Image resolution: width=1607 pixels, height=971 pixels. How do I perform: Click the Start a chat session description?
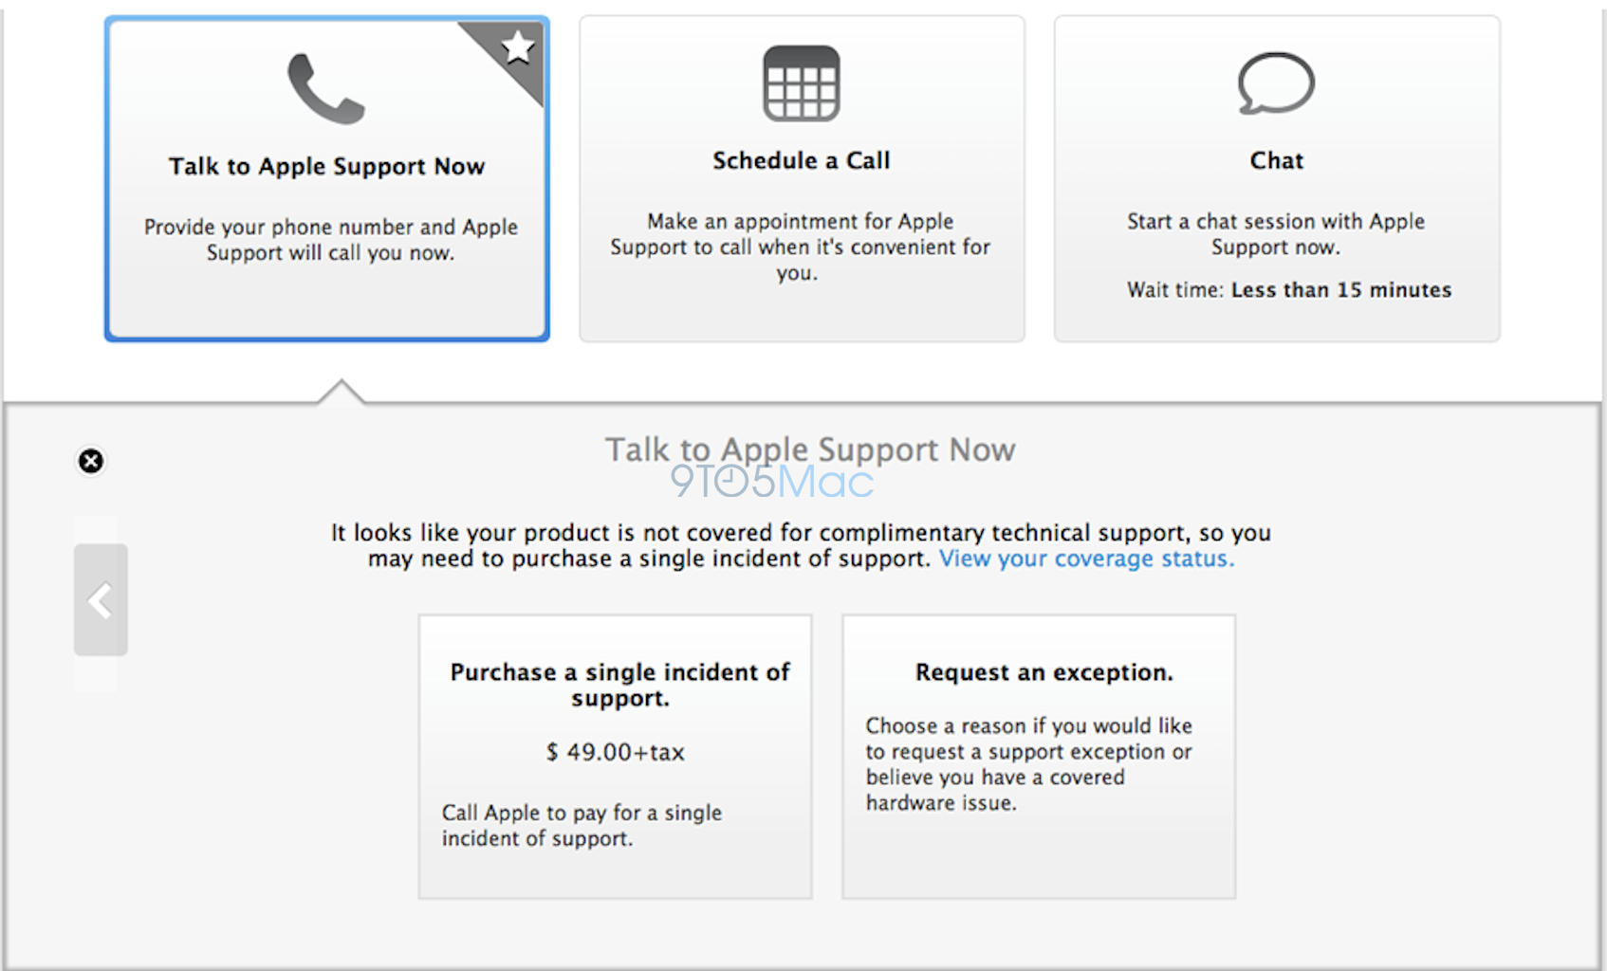pos(1275,234)
